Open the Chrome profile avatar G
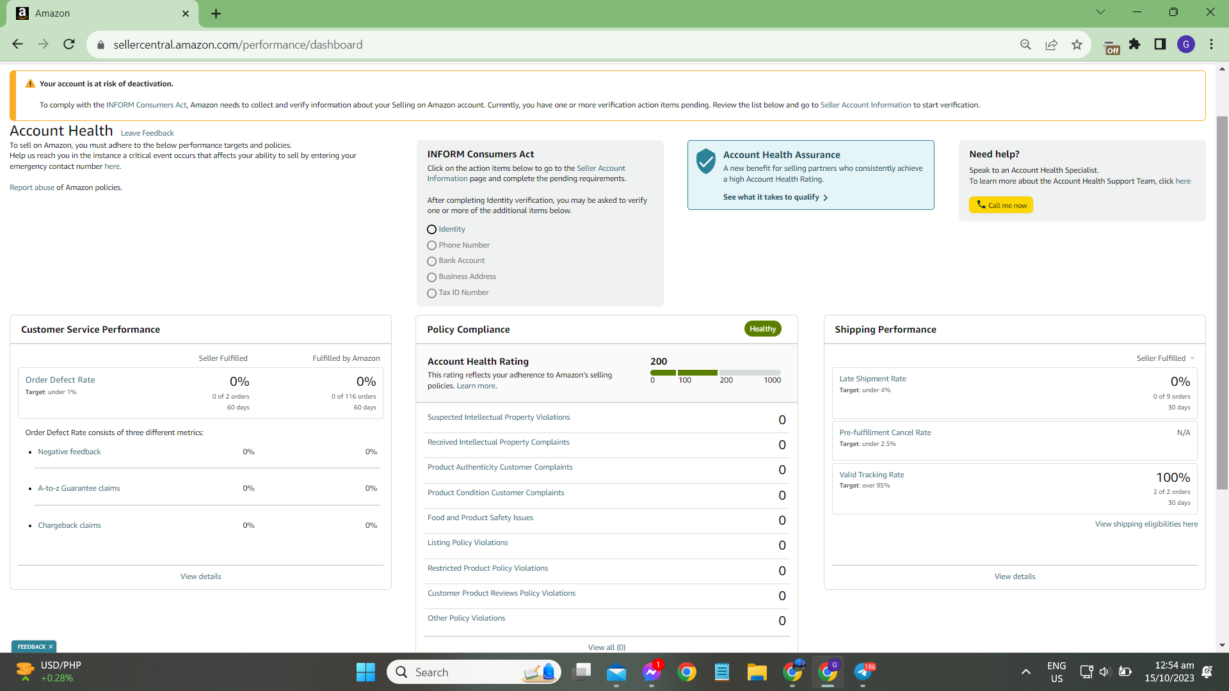Image resolution: width=1229 pixels, height=691 pixels. (1186, 44)
